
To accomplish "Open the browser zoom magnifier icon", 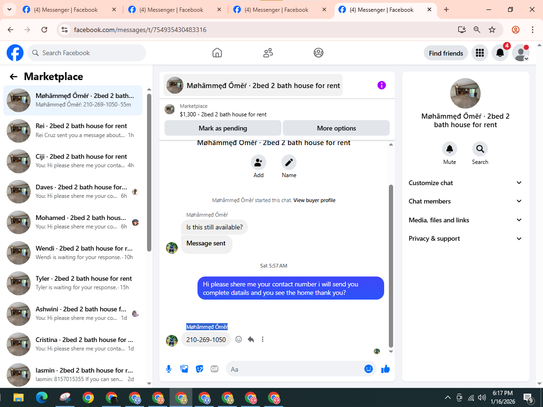I will pos(477,30).
